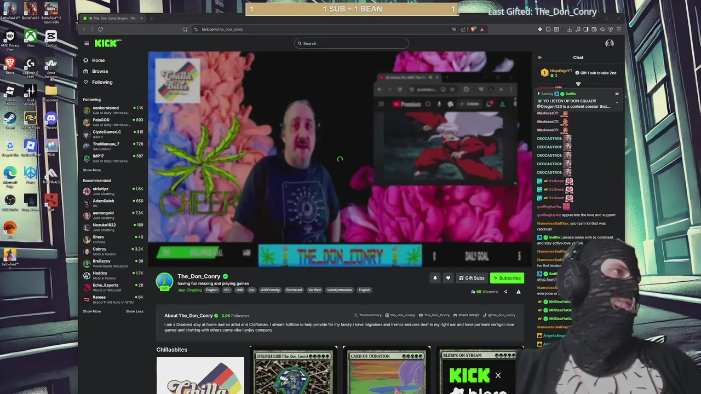Close the Blerps on Stream overlay X
The height and width of the screenshot is (394, 701).
tap(498, 375)
